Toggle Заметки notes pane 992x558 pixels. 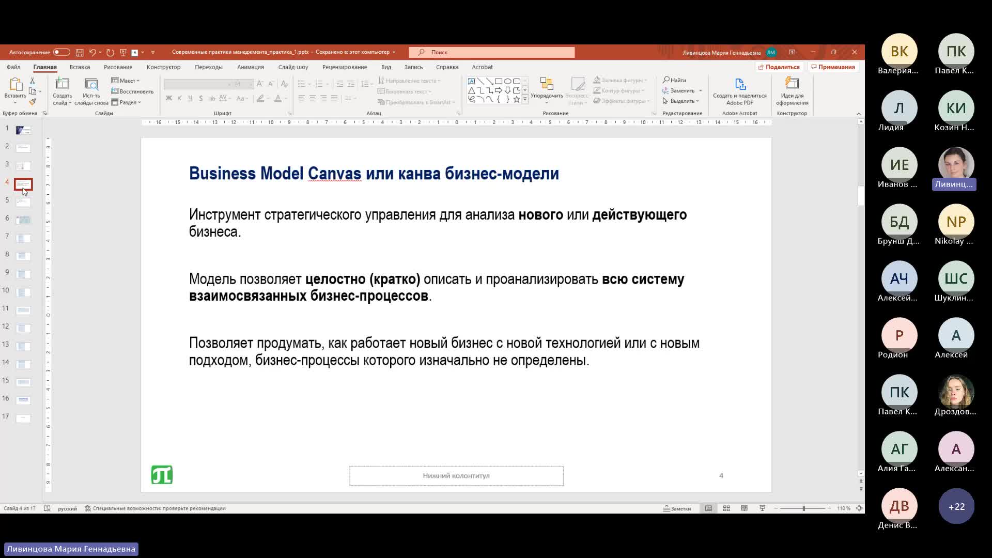pyautogui.click(x=677, y=508)
